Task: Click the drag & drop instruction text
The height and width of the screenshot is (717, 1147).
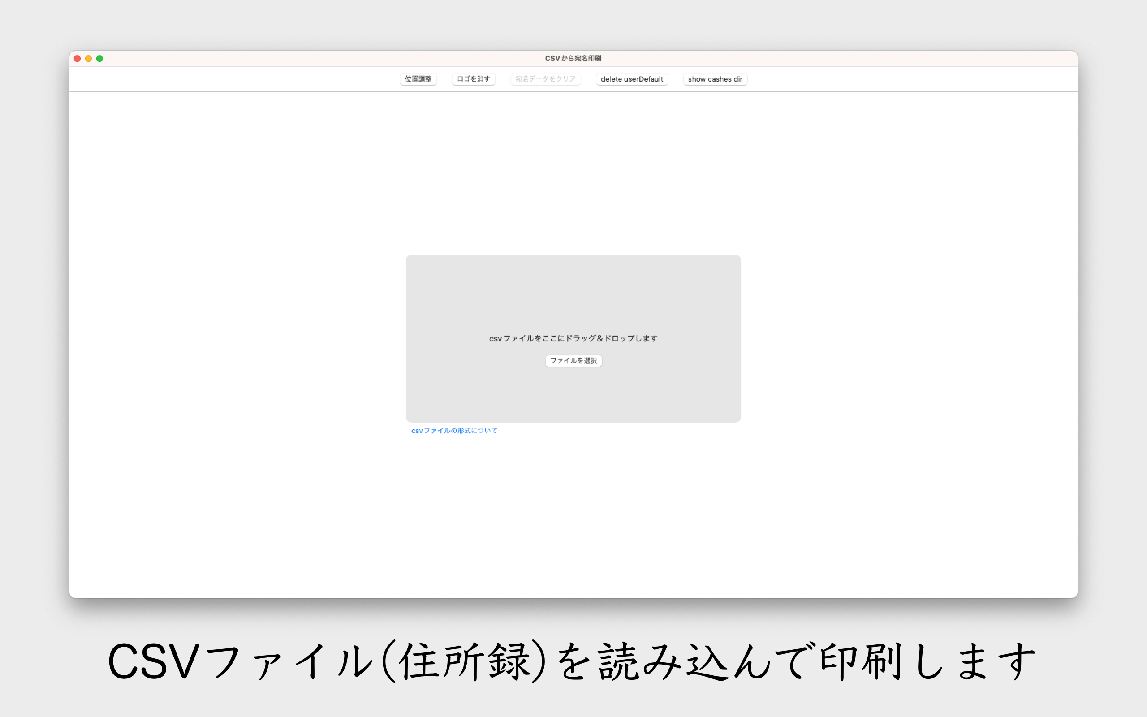Action: [573, 339]
